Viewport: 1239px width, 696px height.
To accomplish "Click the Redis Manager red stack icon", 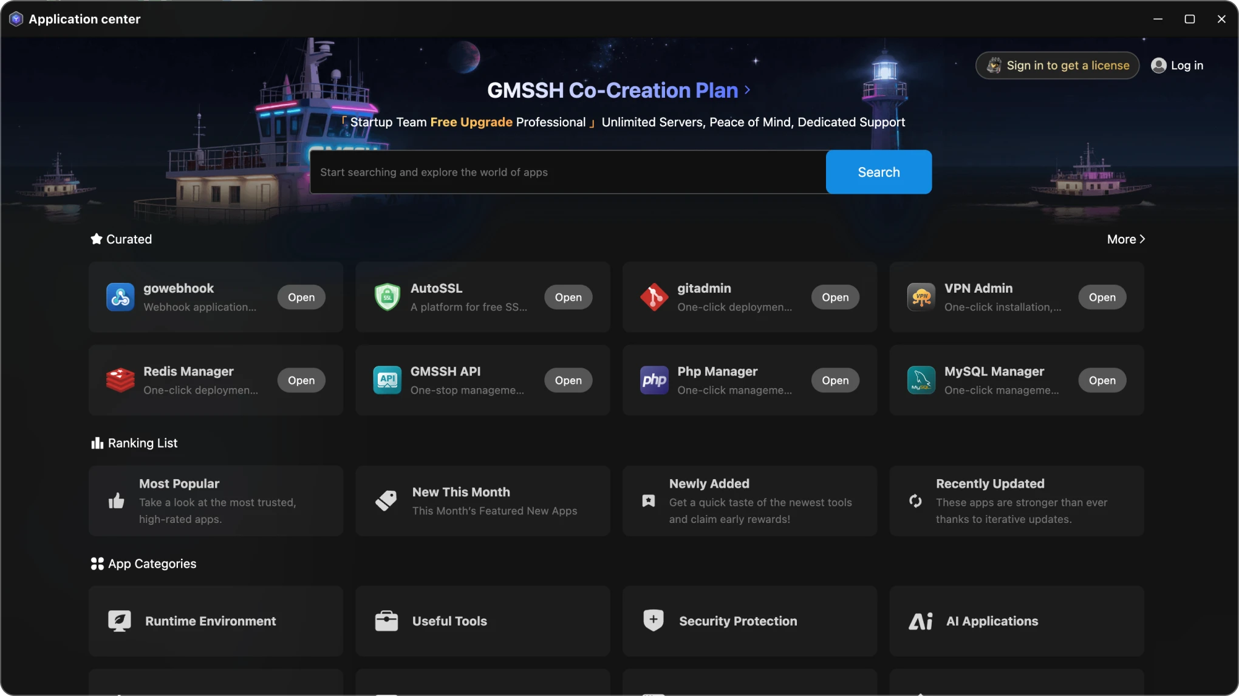I will [120, 380].
